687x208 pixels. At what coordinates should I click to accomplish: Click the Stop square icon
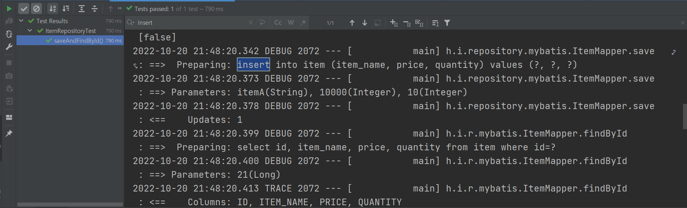(x=9, y=63)
